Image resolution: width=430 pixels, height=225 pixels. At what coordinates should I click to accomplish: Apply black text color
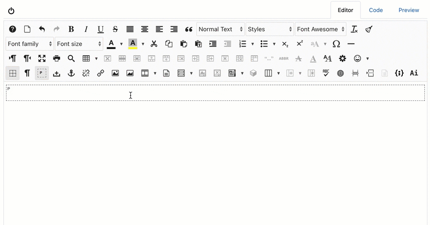111,44
